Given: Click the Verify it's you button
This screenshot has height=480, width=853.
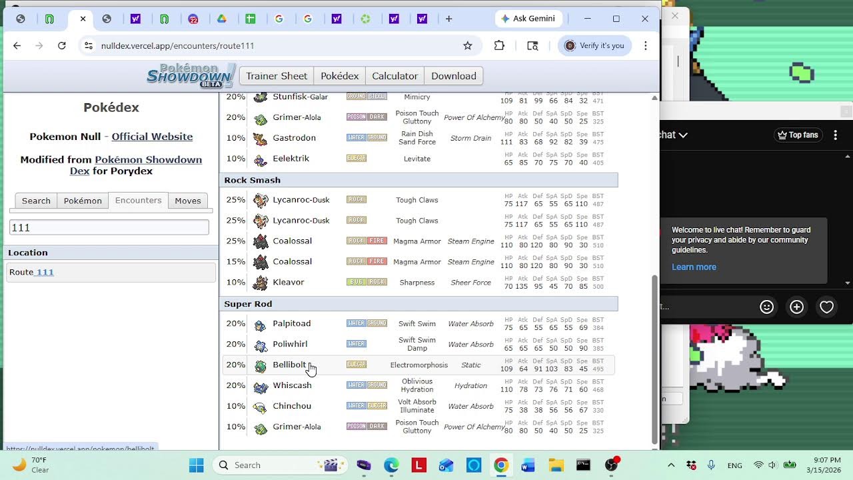Looking at the screenshot, I should [x=594, y=45].
